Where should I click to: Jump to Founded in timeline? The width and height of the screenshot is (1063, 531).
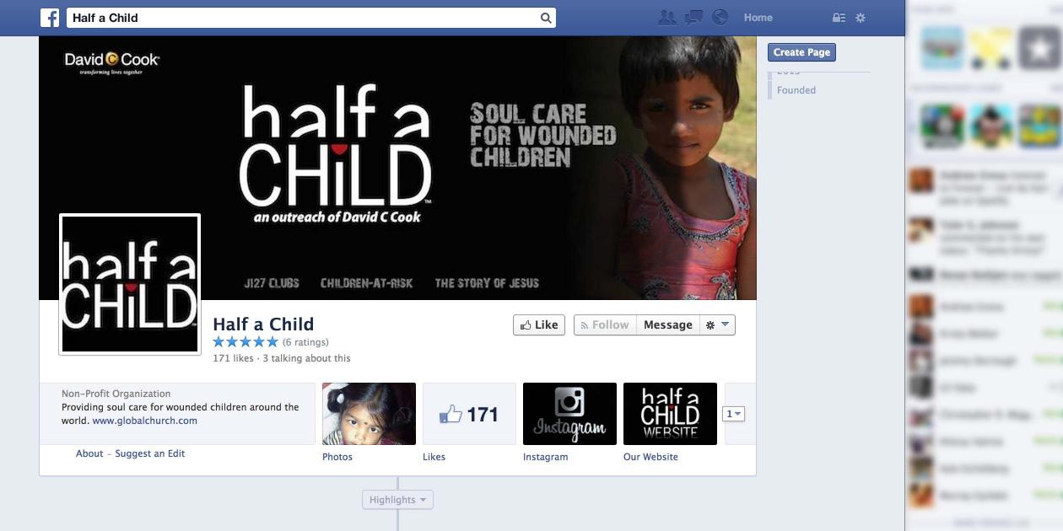[796, 90]
